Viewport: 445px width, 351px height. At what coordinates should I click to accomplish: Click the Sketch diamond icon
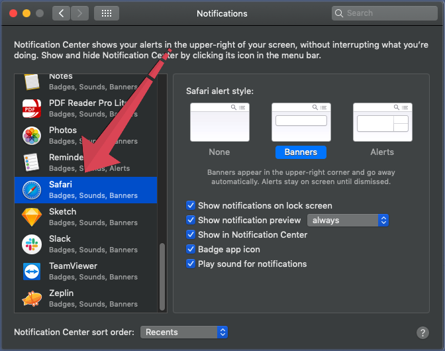[32, 217]
